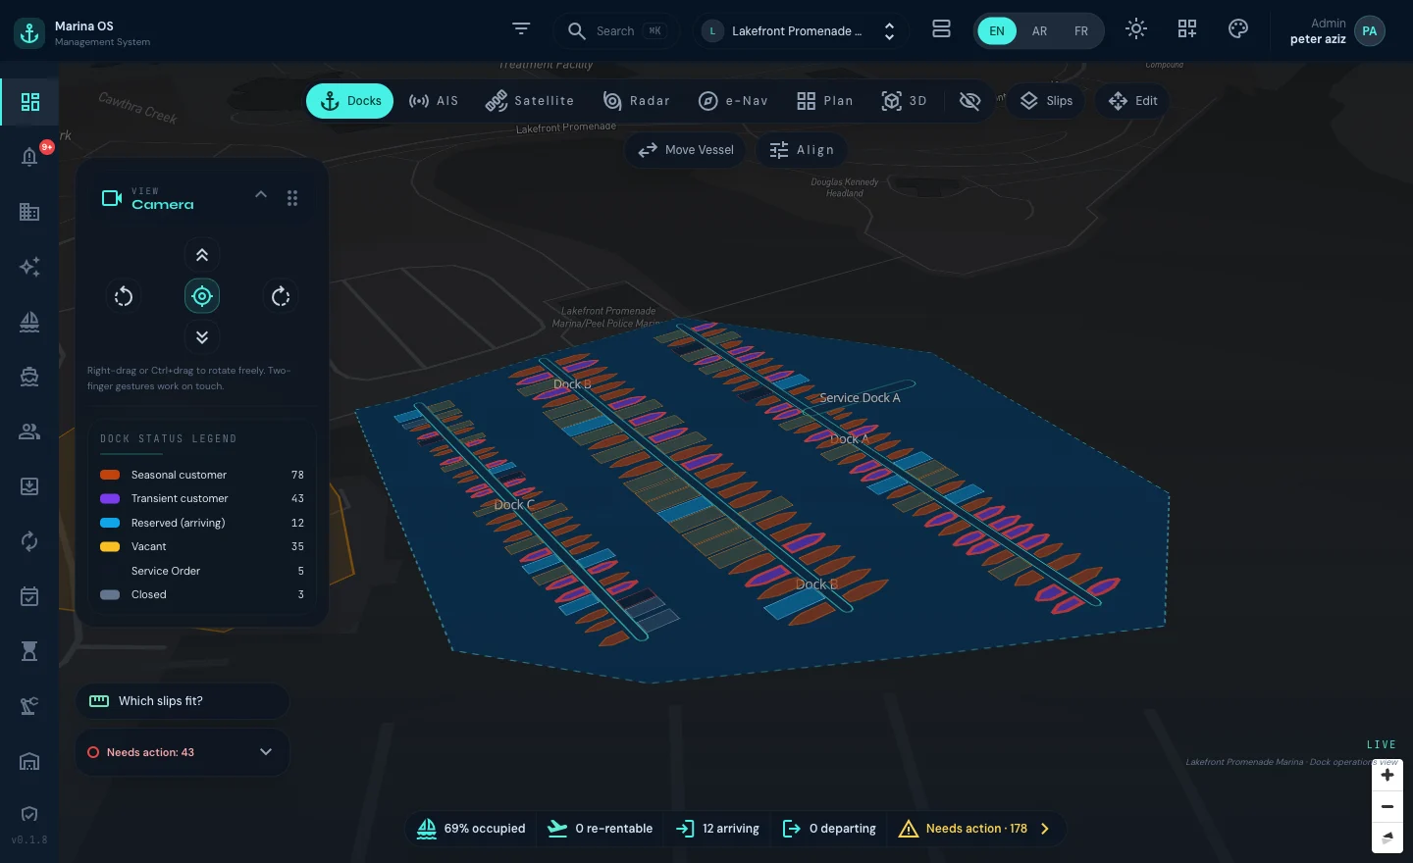The image size is (1413, 863).
Task: Click the Transient customer purple swatch
Action: 110,498
